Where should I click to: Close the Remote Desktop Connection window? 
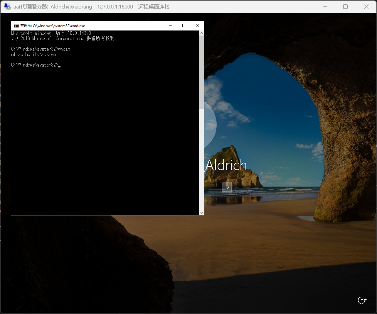coord(366,6)
